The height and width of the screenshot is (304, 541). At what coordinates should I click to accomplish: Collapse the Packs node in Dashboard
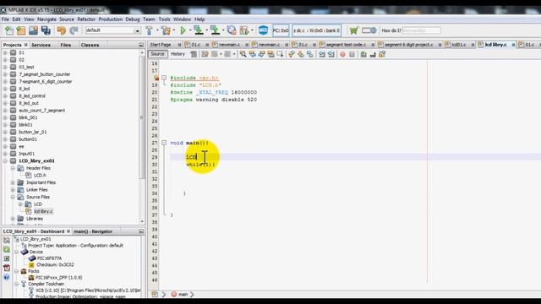coord(17,271)
